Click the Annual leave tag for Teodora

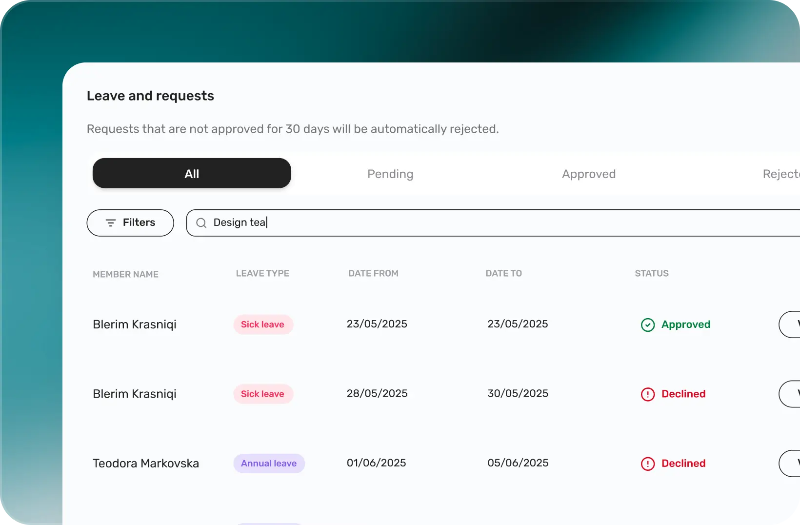[269, 464]
